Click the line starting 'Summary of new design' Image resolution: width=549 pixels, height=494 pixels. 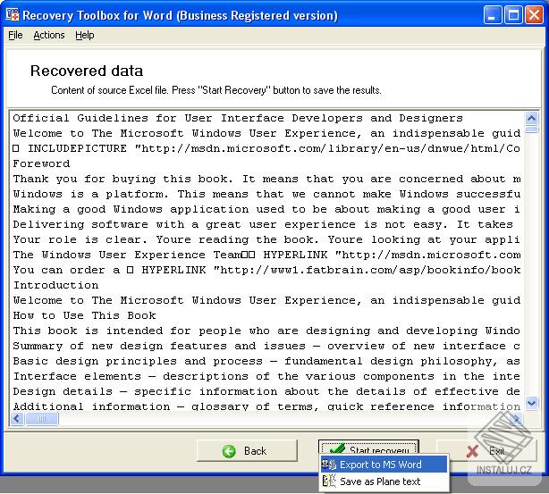tap(266, 346)
